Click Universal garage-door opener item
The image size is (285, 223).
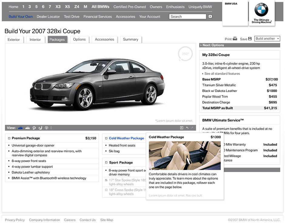(33, 145)
